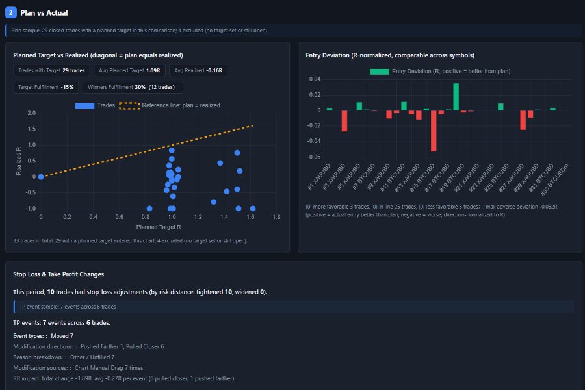Click the rightmost scatter point at Realized -1.0

pyautogui.click(x=253, y=209)
